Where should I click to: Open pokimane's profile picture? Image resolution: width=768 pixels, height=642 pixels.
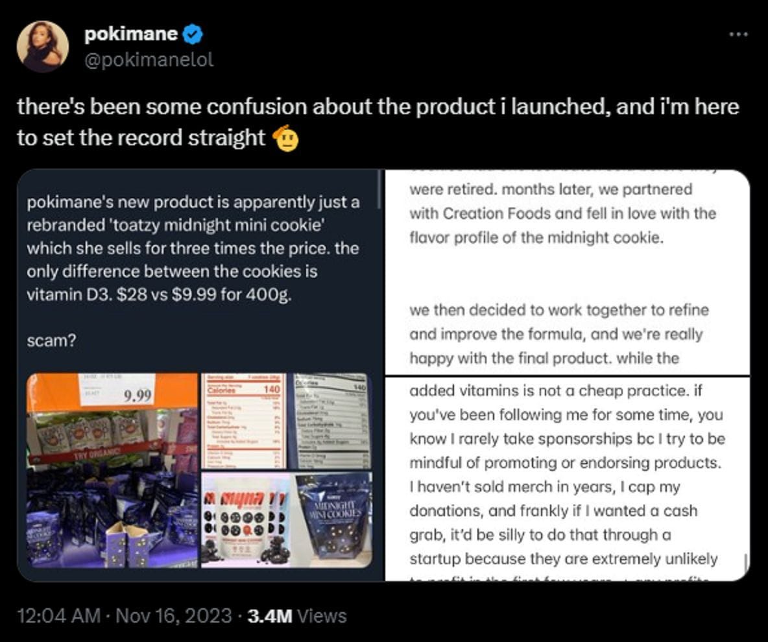click(x=43, y=44)
